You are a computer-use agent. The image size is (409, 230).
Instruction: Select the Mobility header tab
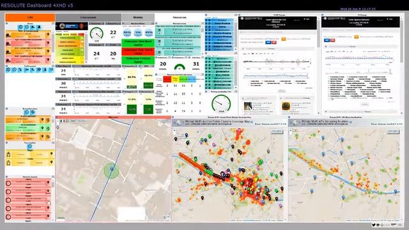138,17
